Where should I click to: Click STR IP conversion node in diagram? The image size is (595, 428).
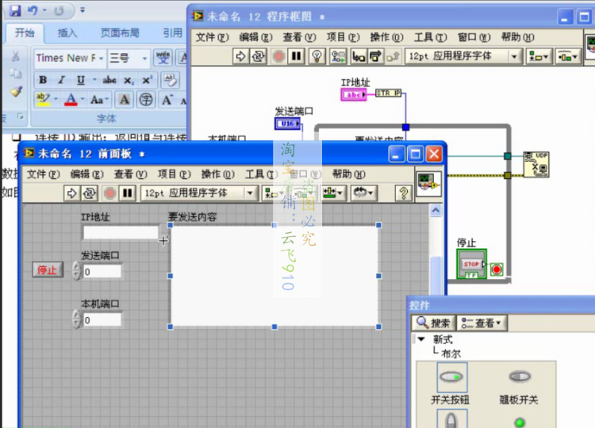point(388,94)
